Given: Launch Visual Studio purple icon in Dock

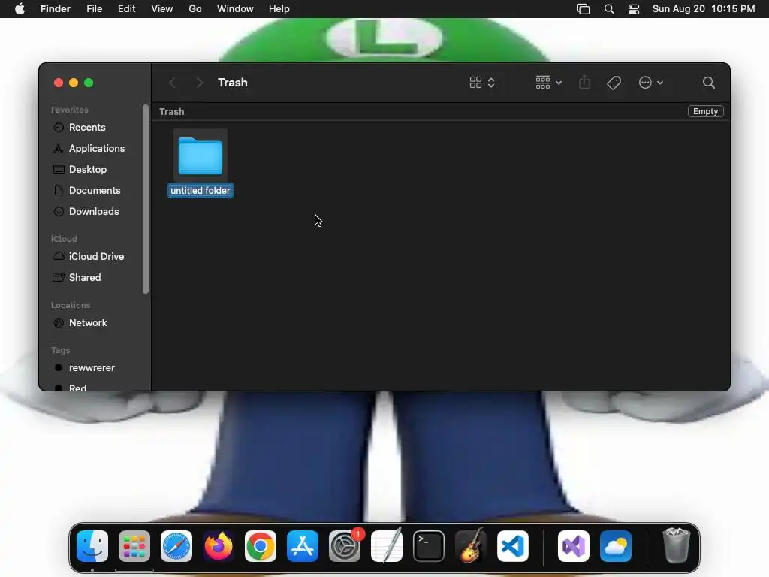Looking at the screenshot, I should [573, 546].
